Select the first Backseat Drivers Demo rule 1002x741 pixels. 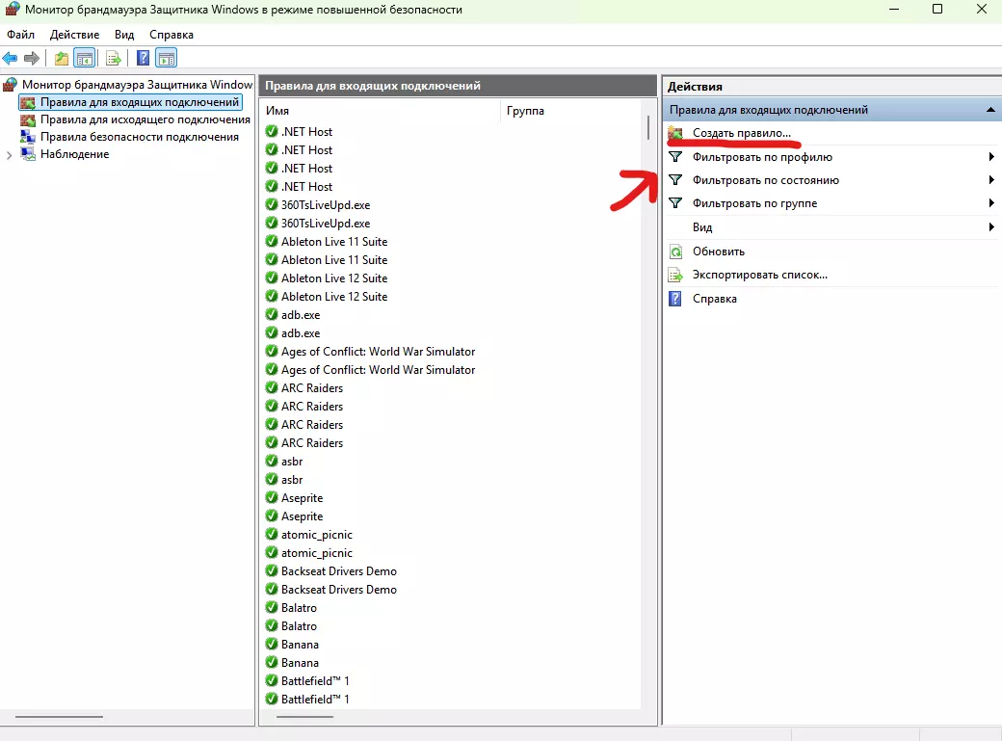(x=339, y=571)
